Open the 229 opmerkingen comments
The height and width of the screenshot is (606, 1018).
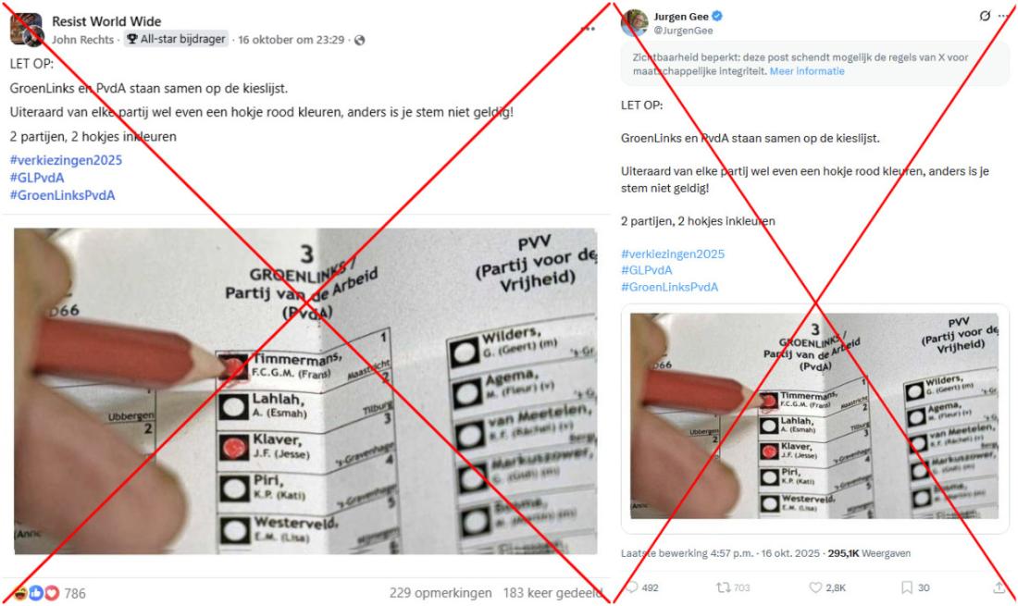tap(441, 593)
